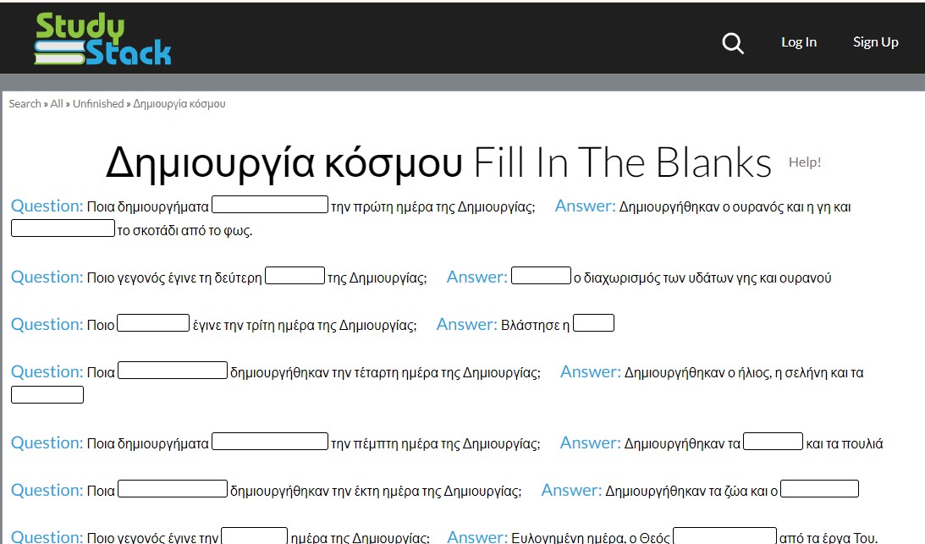Screen dimensions: 925x544
Task: Open search with the magnifier icon
Action: pos(733,43)
